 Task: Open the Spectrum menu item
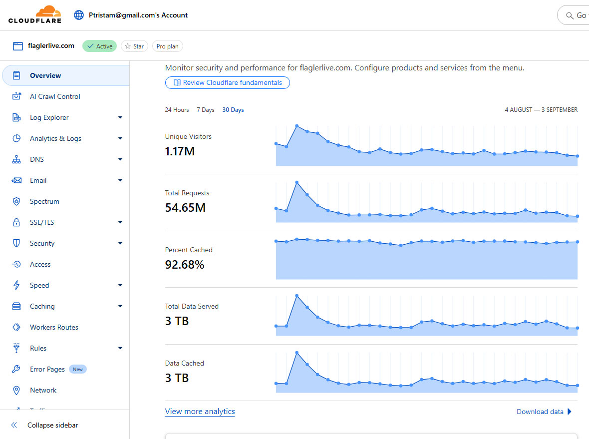(66, 201)
